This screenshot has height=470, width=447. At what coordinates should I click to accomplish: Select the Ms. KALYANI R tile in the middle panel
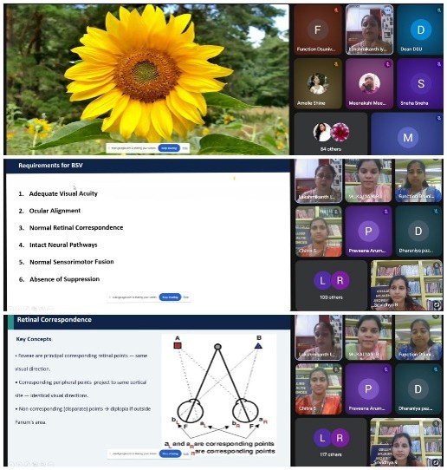(x=368, y=180)
